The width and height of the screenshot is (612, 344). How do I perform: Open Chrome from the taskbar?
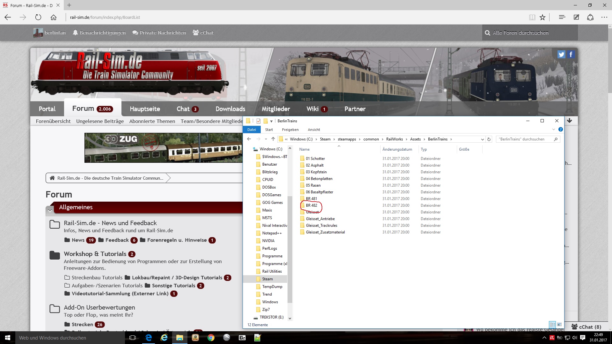click(211, 338)
